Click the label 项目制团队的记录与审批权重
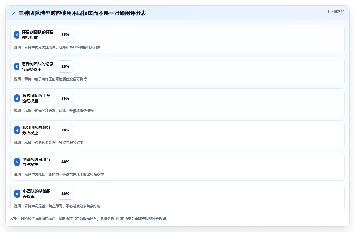Viewport: 355px width, 232px height. click(38, 66)
